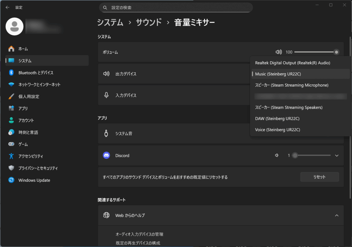This screenshot has height=247, width=352.
Task: Collapse the Web からのヘルプ section
Action: (x=337, y=215)
